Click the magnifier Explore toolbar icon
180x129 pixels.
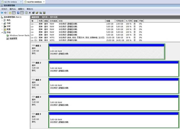click(x=41, y=13)
